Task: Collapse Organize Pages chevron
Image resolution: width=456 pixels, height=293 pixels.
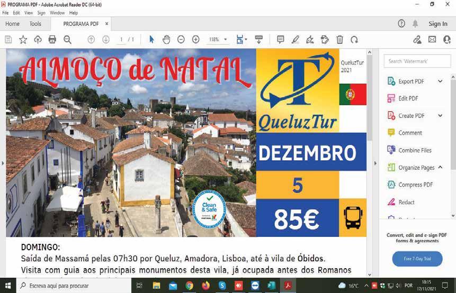Action: coord(440,167)
